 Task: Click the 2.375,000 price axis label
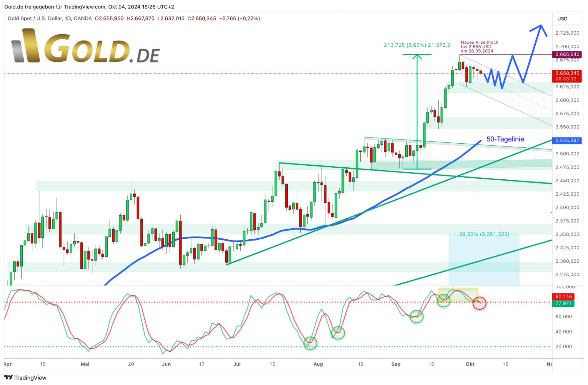(567, 221)
